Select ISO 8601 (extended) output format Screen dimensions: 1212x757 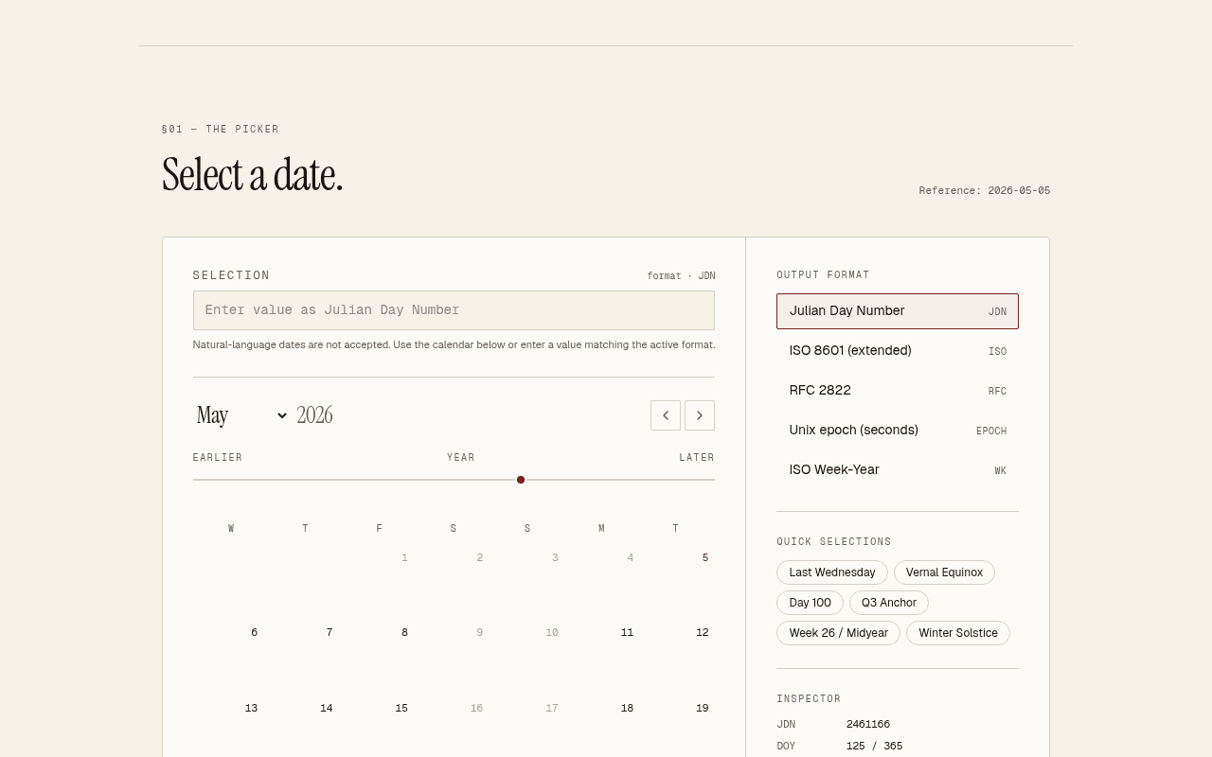pos(898,351)
